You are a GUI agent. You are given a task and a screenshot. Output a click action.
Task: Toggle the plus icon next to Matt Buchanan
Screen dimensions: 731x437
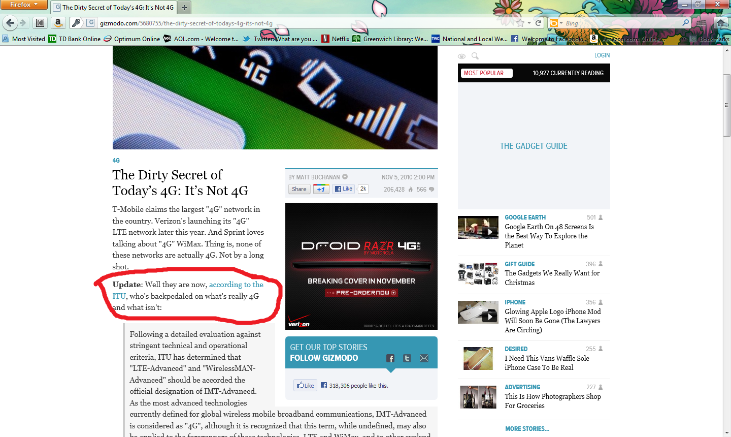pyautogui.click(x=345, y=177)
